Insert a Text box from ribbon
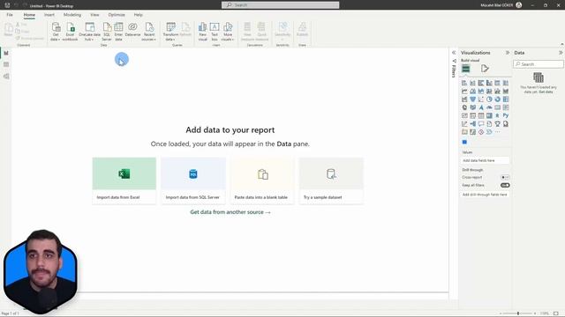 coord(215,32)
